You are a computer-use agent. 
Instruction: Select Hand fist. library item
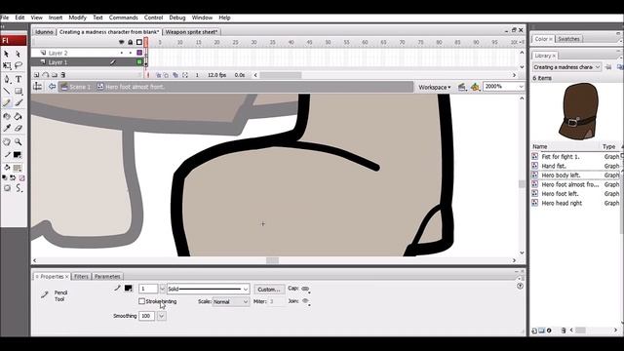pos(554,166)
